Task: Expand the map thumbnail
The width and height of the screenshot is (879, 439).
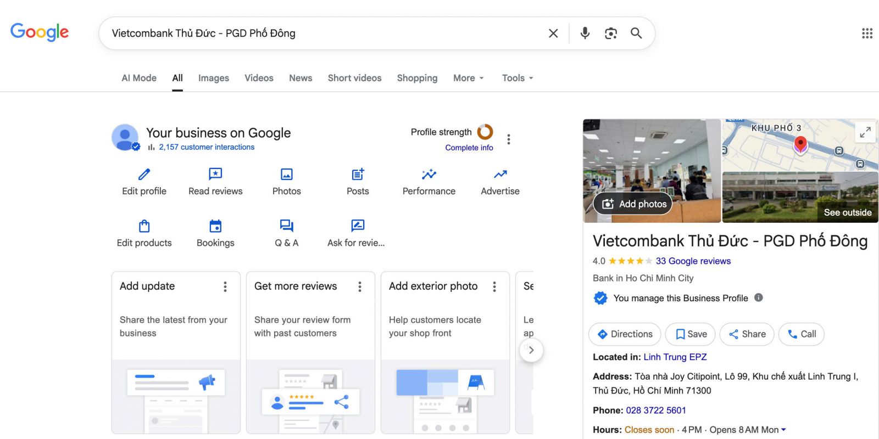Action: click(x=865, y=132)
